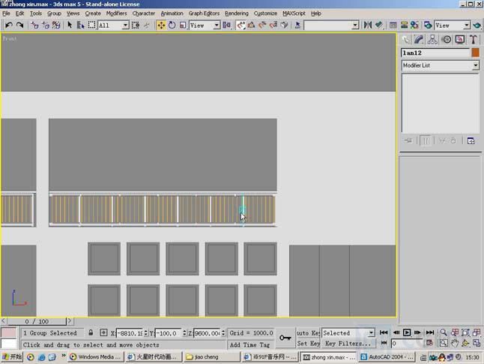
Task: Toggle Window/Crossing selection mode
Action: (135, 25)
